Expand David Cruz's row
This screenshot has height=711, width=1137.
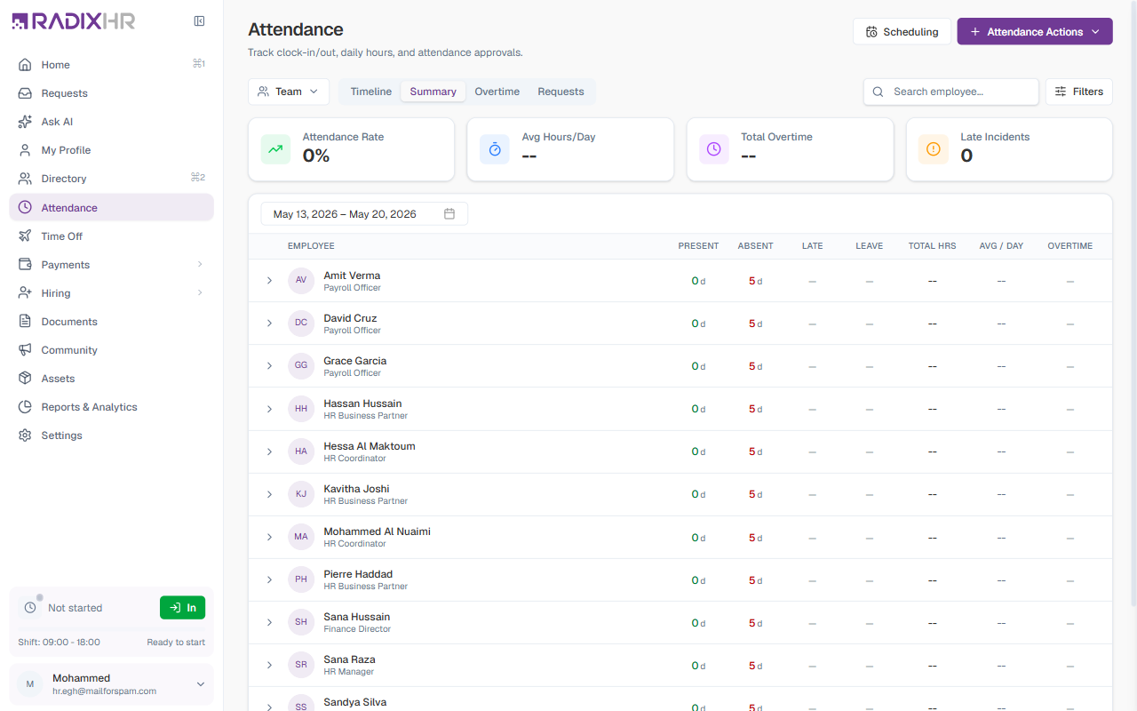pos(269,324)
